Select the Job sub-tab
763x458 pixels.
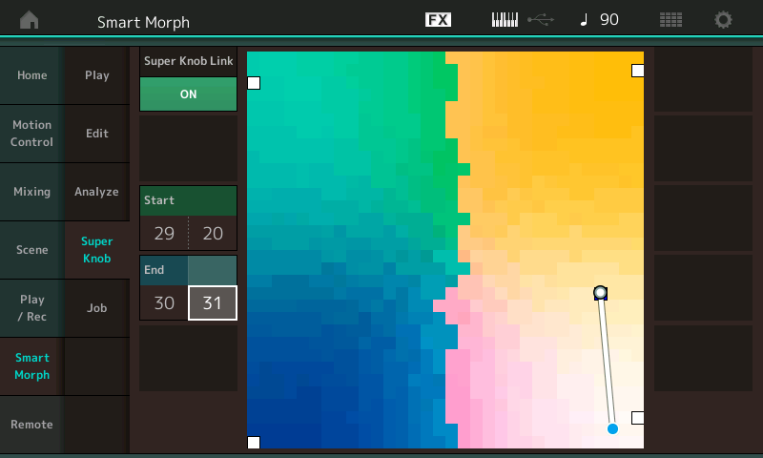point(96,308)
